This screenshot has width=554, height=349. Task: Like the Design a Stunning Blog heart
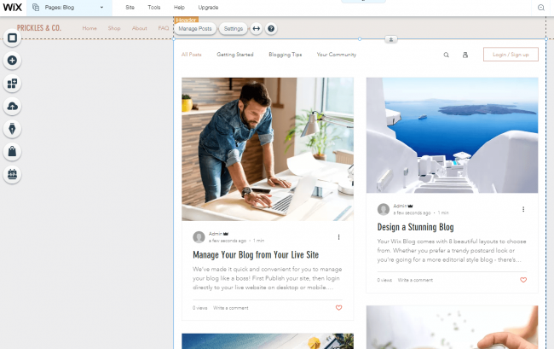click(x=523, y=280)
